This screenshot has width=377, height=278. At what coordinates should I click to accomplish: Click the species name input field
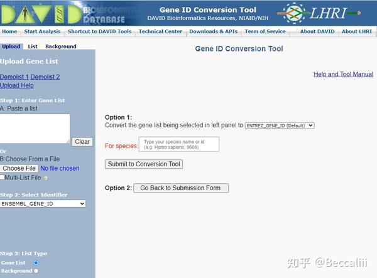click(x=179, y=144)
